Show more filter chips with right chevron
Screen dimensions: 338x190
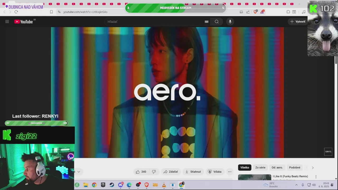click(313, 168)
